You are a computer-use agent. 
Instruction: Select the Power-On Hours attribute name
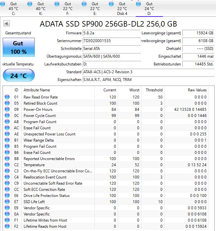click(38, 110)
